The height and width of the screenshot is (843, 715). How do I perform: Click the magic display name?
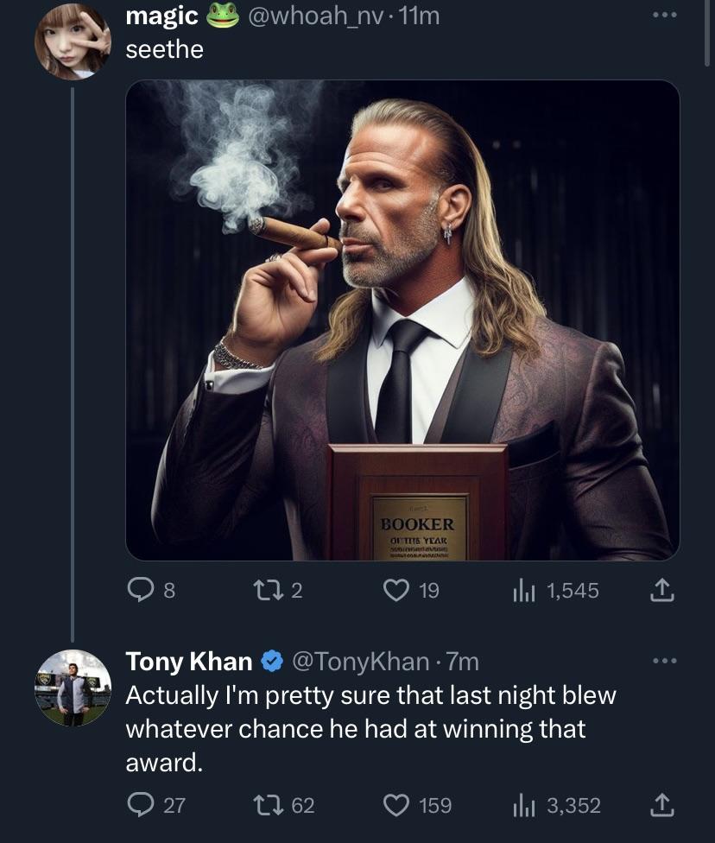pyautogui.click(x=162, y=16)
